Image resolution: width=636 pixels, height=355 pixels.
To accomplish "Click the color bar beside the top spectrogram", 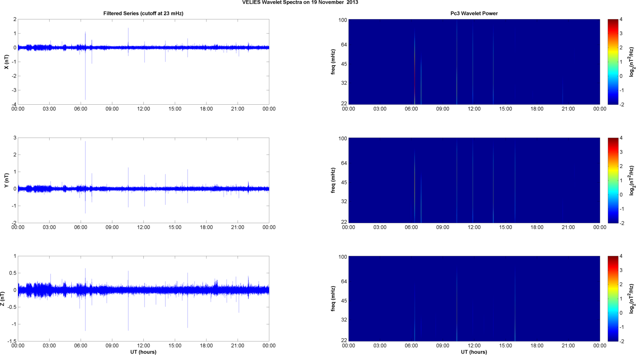I will (x=613, y=62).
